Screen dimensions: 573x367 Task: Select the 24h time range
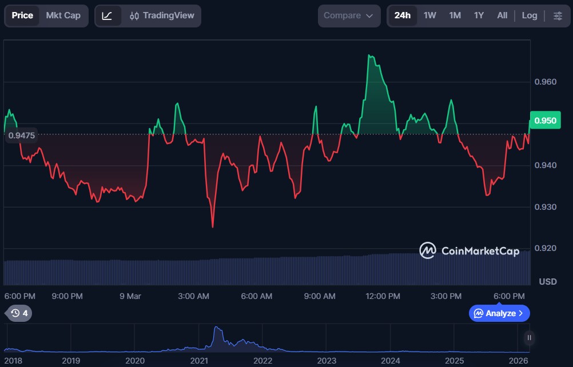pyautogui.click(x=402, y=15)
